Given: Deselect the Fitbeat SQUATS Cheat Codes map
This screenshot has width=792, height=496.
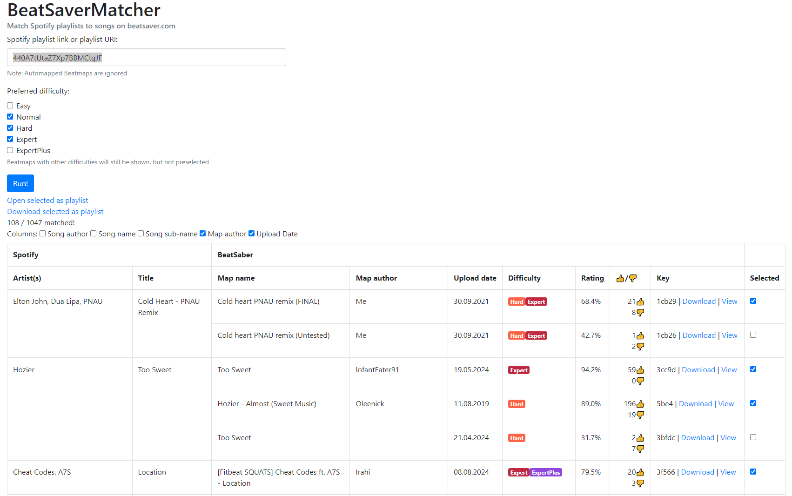Looking at the screenshot, I should [x=753, y=472].
